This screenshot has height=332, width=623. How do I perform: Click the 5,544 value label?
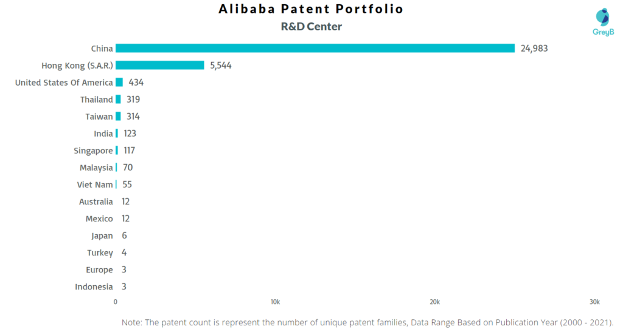tap(221, 65)
